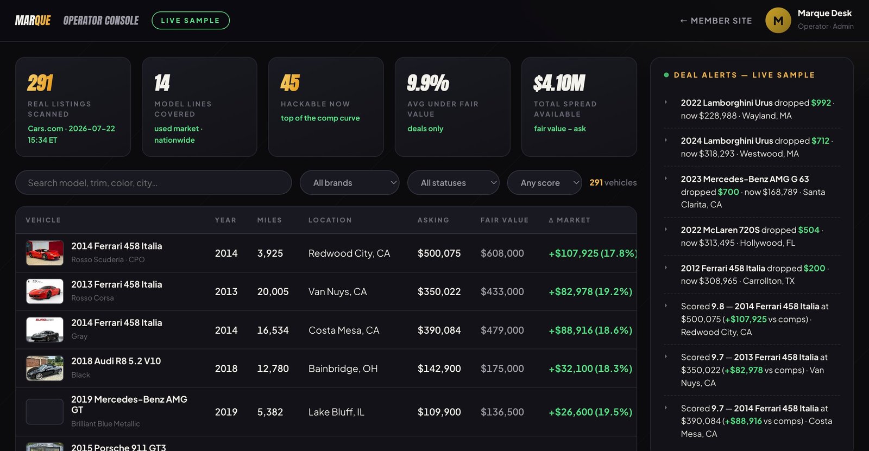This screenshot has width=869, height=451.
Task: Click the Live Sample badge
Action: (x=191, y=21)
